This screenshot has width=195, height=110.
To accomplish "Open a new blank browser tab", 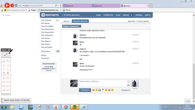I will 151,6.
